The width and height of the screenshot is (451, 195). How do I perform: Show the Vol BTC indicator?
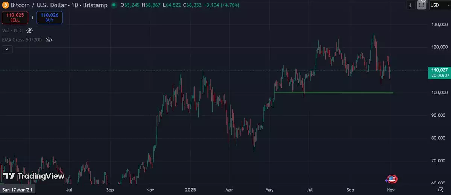(30, 30)
